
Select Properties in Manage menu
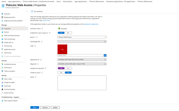click(14, 29)
